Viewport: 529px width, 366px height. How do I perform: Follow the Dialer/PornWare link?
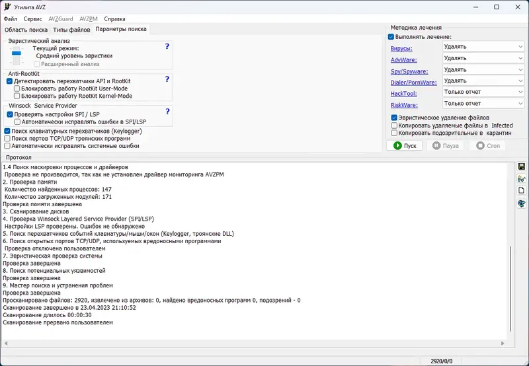[414, 82]
